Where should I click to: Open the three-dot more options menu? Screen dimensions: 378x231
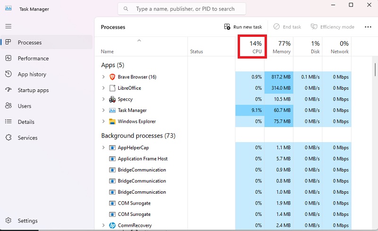368,27
